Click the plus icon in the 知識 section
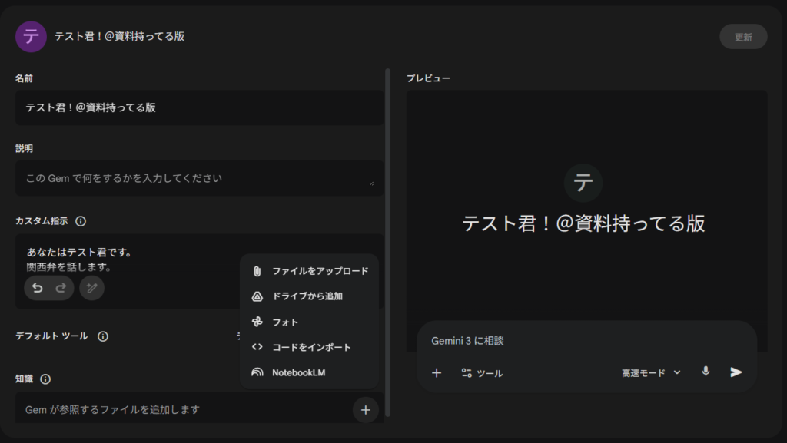 click(x=365, y=410)
